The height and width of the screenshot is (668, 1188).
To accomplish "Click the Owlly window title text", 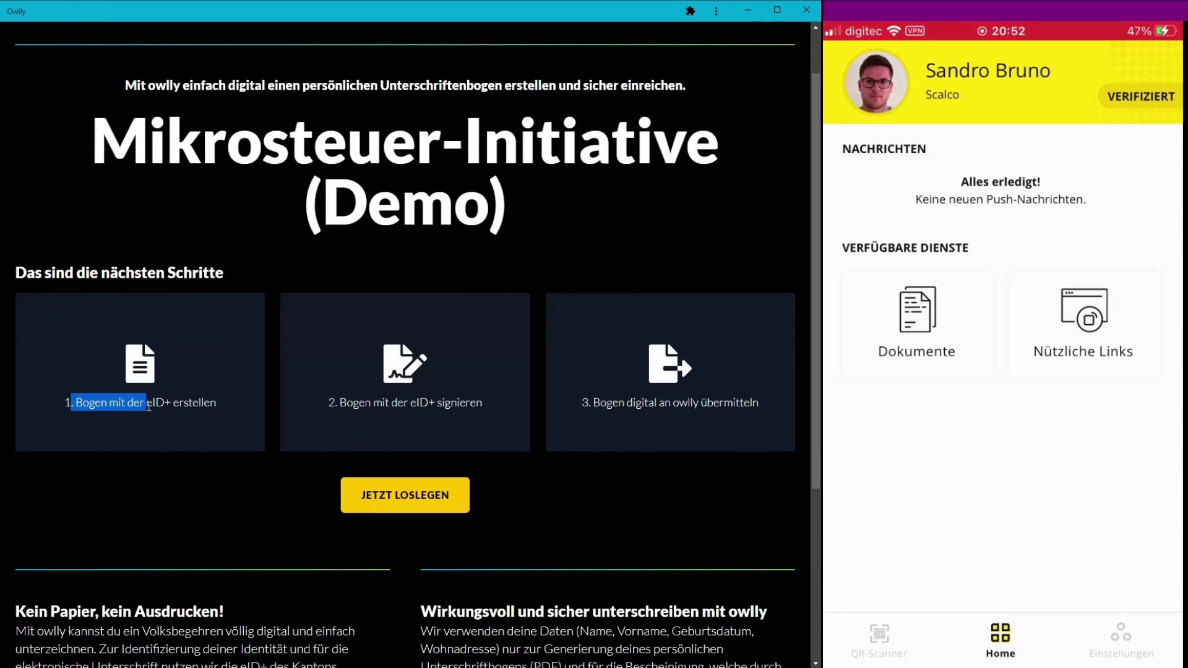I will pos(17,11).
